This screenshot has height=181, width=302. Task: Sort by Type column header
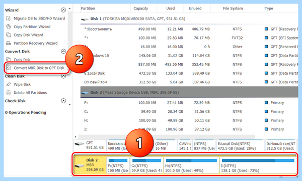(x=269, y=9)
